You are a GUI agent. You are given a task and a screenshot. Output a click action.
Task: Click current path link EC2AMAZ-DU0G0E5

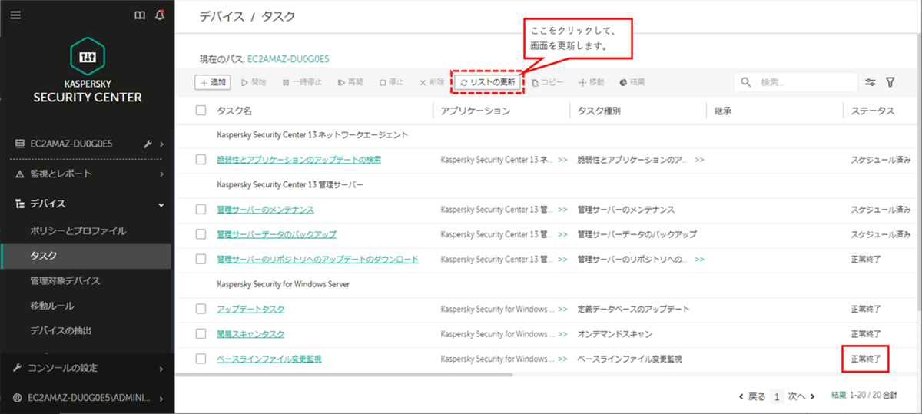coord(288,58)
